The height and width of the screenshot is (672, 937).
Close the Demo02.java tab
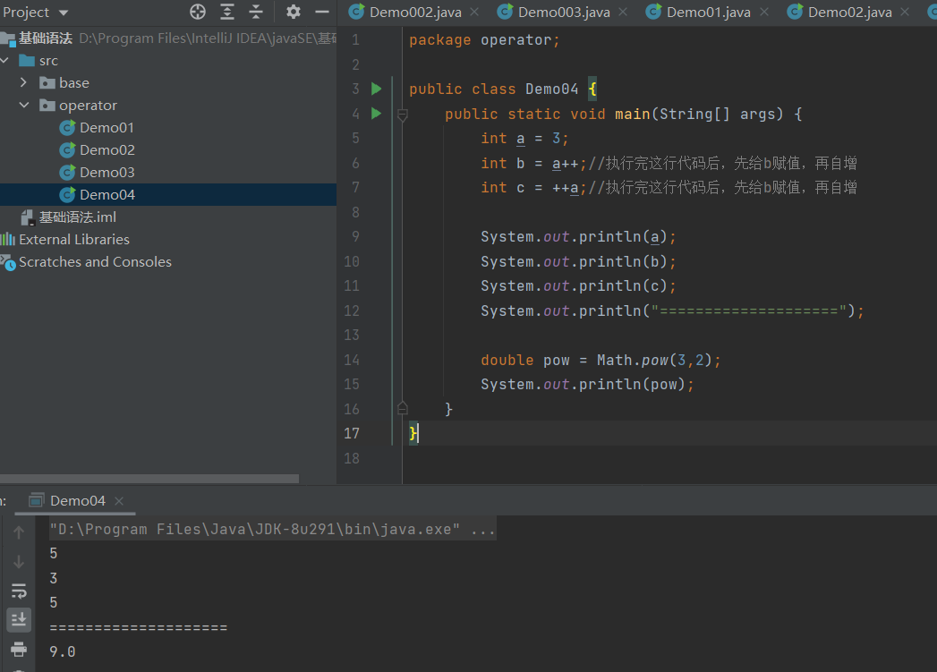click(x=906, y=12)
